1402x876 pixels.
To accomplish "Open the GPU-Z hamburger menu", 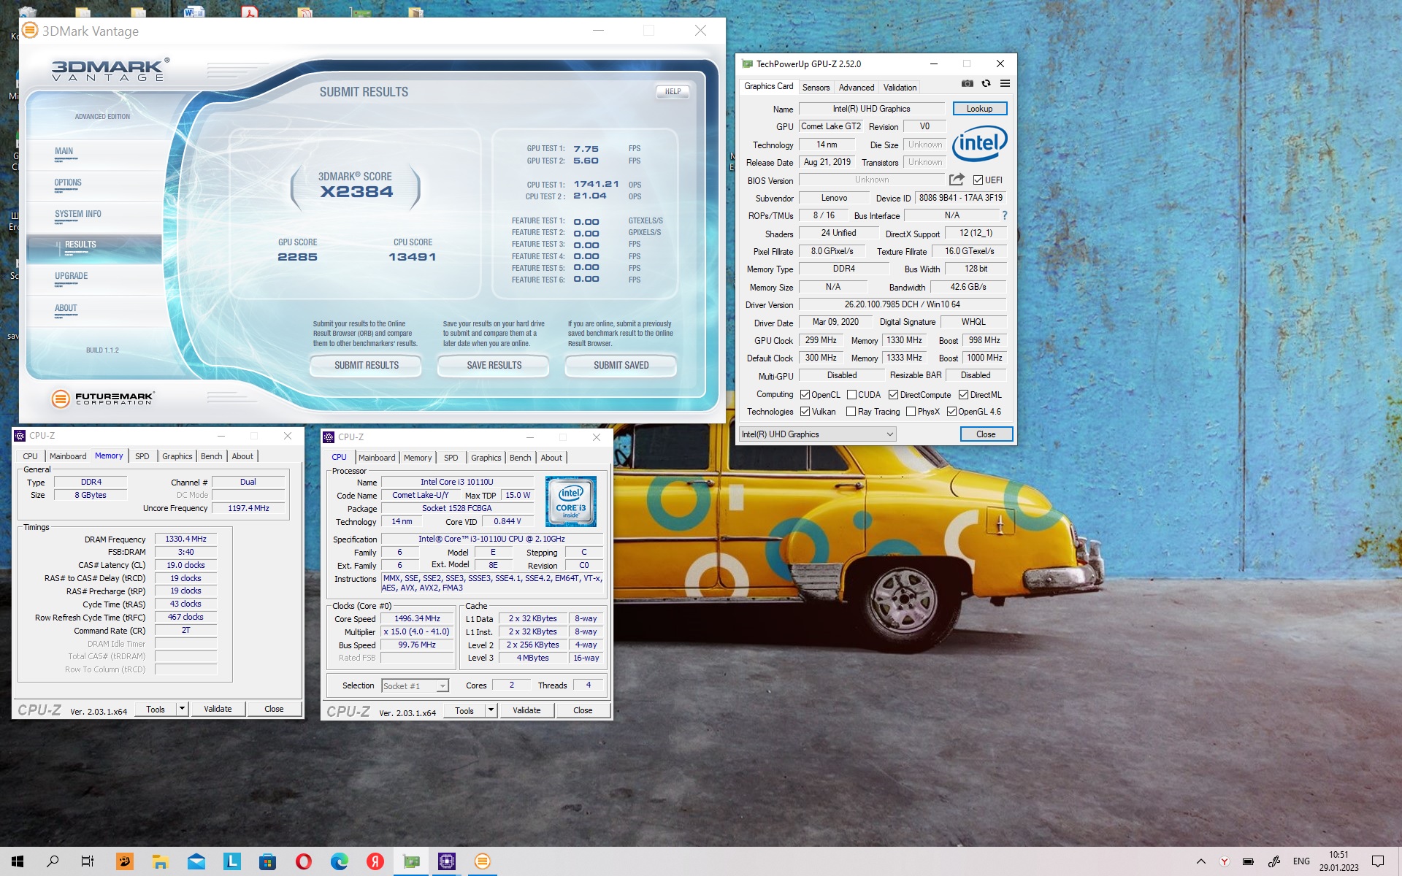I will coord(1005,84).
